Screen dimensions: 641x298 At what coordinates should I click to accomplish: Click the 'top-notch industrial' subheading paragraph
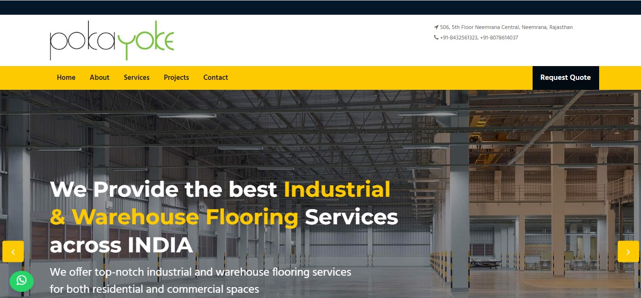(x=201, y=280)
